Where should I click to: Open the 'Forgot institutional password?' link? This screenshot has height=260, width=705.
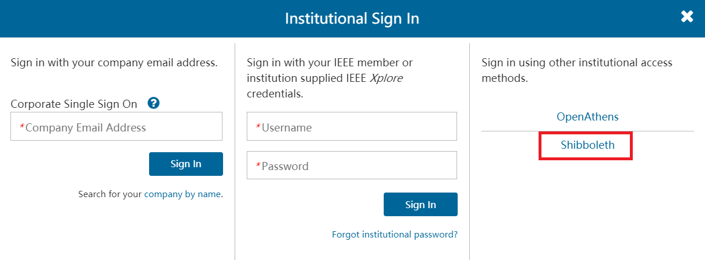[395, 235]
